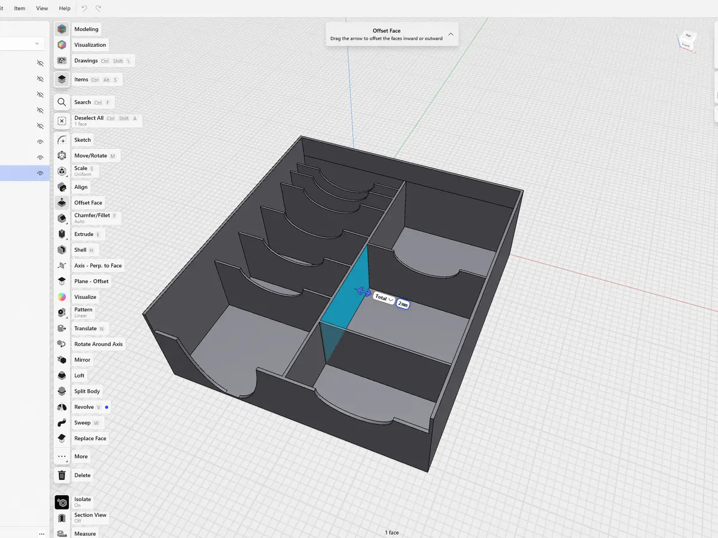Screen dimensions: 718x538
Task: Collapse the Offset Face hint panel chevron
Action: [451, 35]
